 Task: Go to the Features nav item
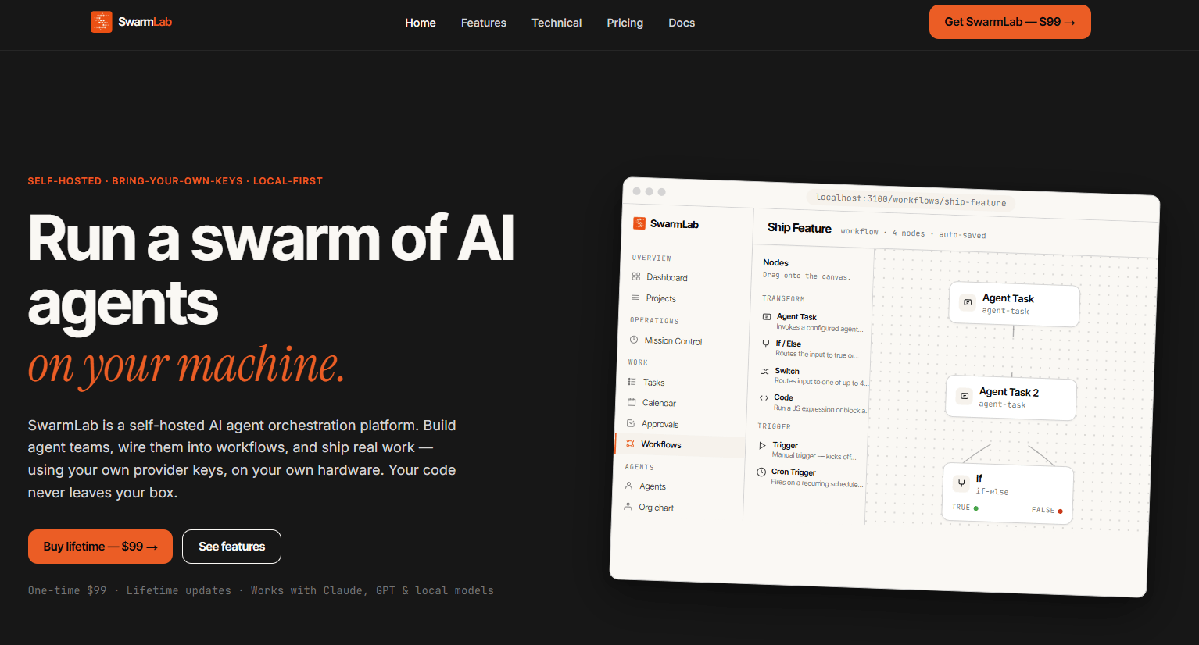point(484,23)
